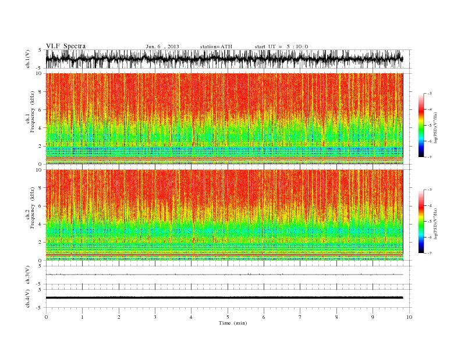Click bottom time axis tick label "6"
This screenshot has height=356, width=461.
tap(264, 317)
